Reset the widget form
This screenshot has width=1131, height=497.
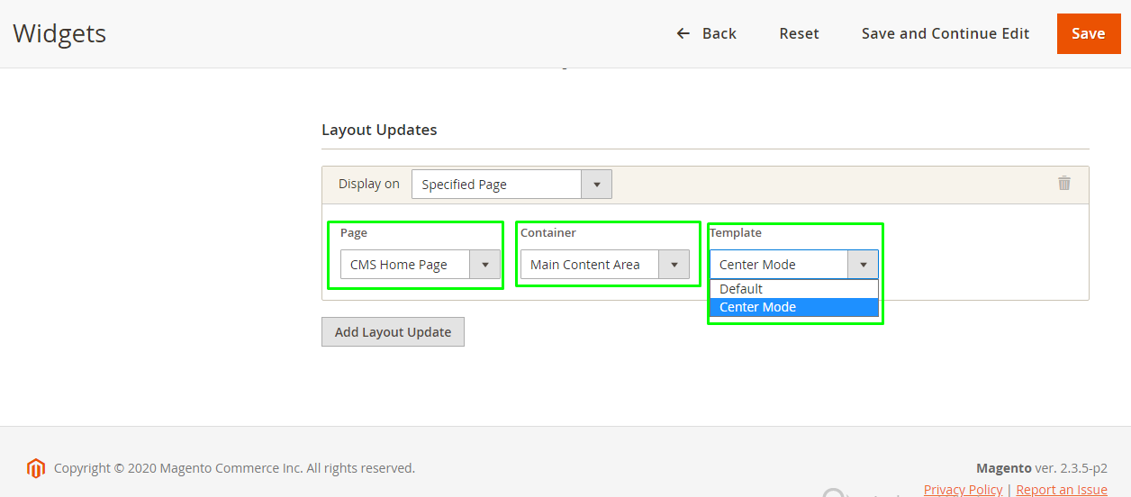(799, 33)
